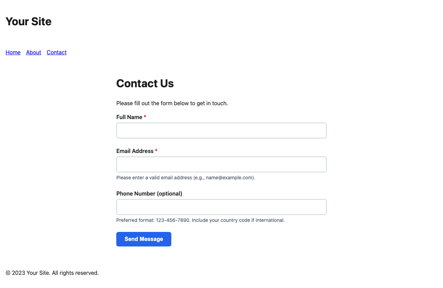443x288 pixels.
Task: Open the Home navigation link
Action: pyautogui.click(x=13, y=52)
